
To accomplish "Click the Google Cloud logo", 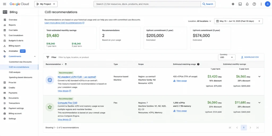I will click(x=19, y=4).
